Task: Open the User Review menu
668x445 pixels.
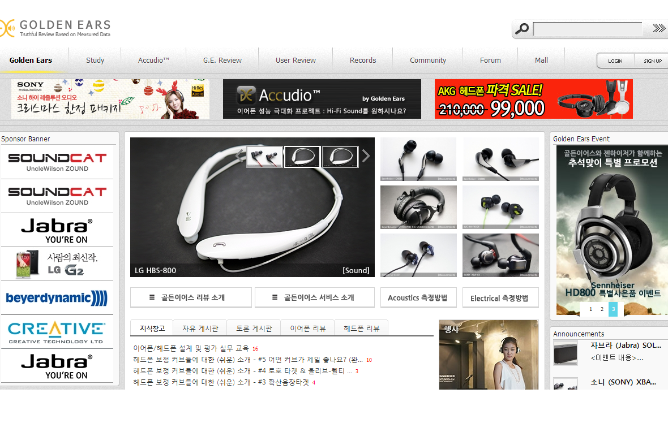Action: click(x=296, y=61)
